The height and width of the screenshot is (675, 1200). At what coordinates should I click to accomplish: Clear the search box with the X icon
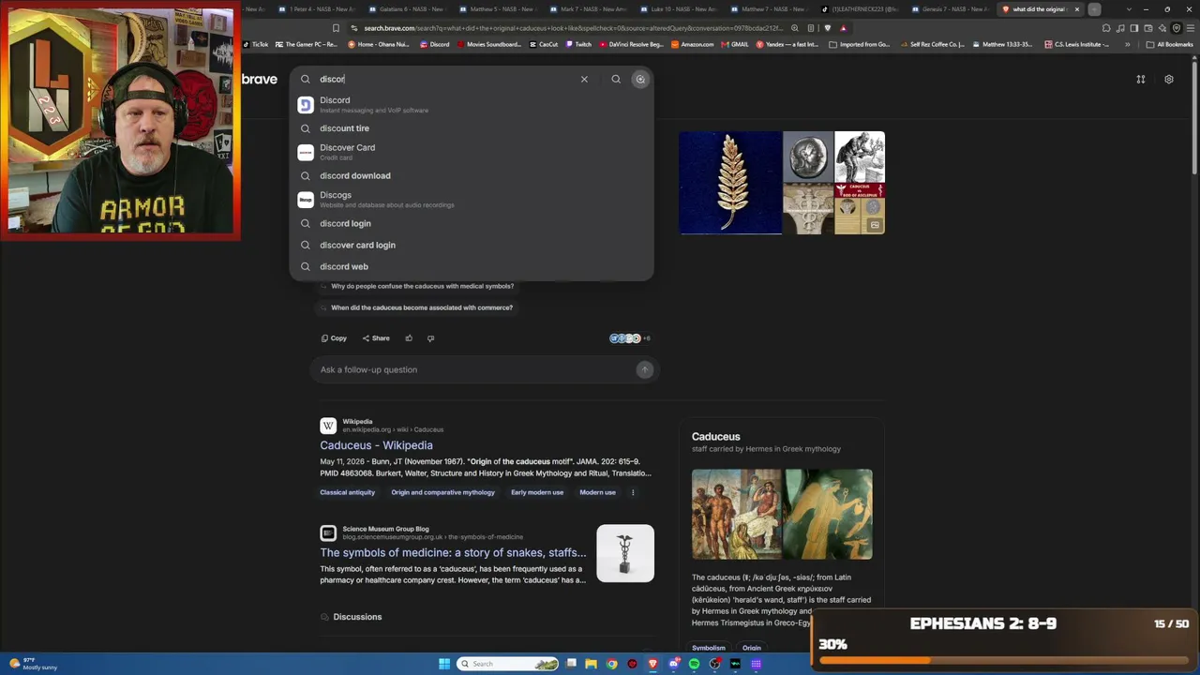tap(584, 79)
